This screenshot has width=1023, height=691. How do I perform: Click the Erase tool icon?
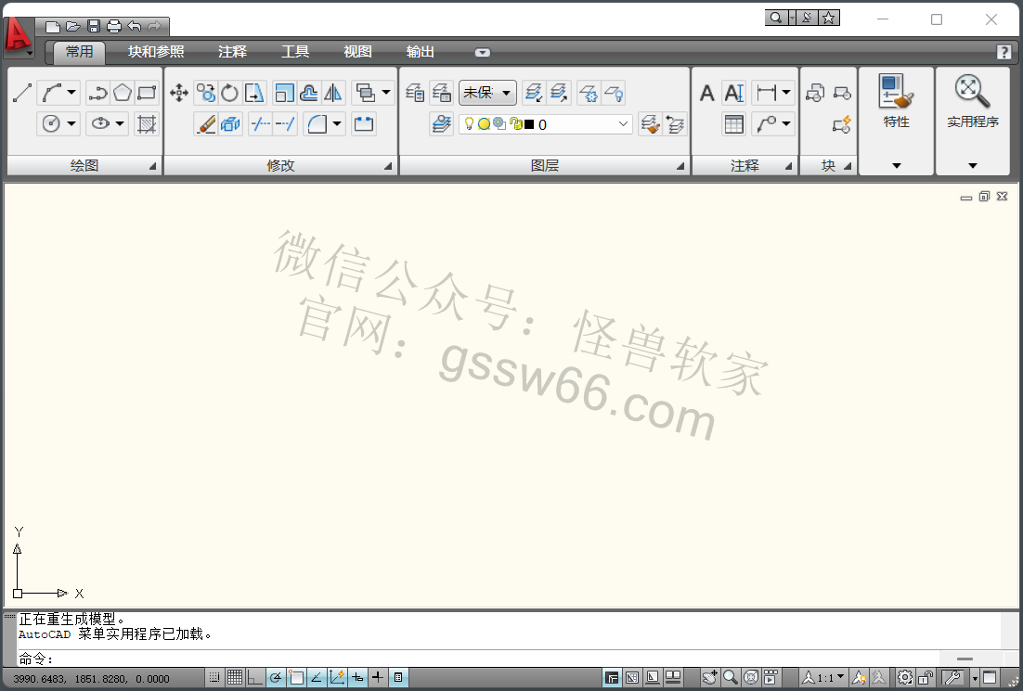click(205, 123)
